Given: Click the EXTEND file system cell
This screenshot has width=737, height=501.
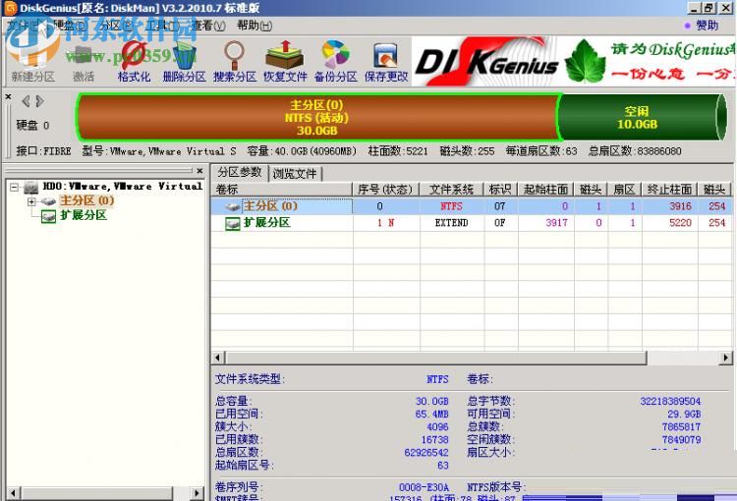Looking at the screenshot, I should 451,223.
